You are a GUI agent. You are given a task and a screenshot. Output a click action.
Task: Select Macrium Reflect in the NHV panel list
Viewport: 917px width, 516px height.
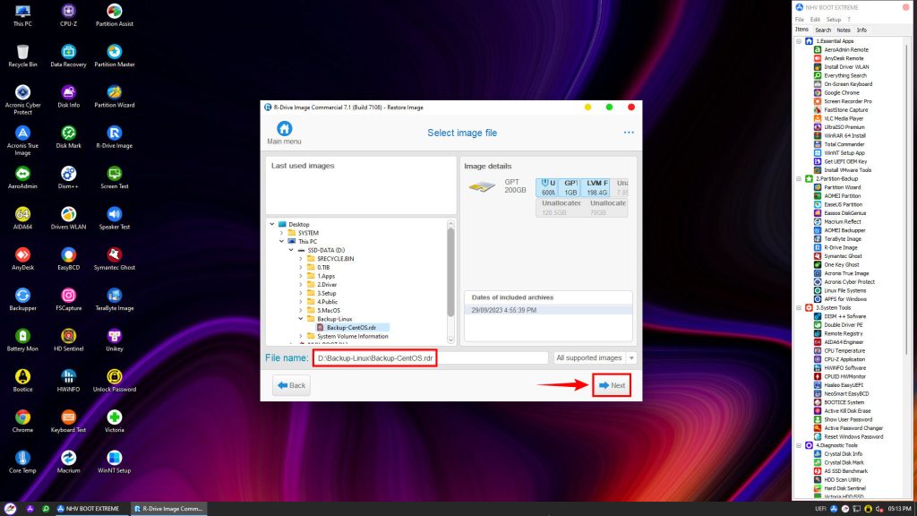pos(842,222)
